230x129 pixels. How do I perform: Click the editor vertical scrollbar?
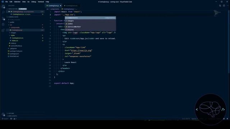click(229, 42)
